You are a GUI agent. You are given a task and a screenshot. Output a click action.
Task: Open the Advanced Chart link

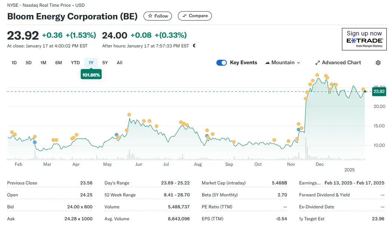click(338, 63)
